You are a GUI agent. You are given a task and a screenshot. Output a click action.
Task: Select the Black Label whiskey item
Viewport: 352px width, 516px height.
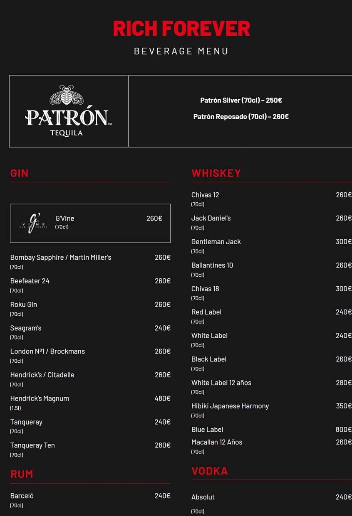(x=209, y=359)
